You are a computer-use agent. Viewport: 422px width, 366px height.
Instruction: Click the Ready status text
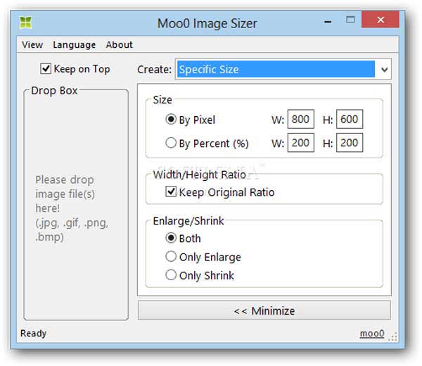33,334
